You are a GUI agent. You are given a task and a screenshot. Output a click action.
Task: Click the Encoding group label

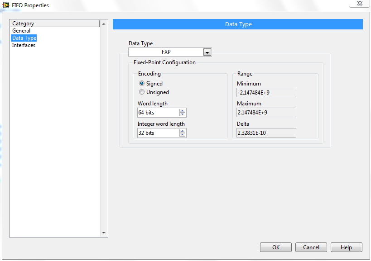click(149, 74)
